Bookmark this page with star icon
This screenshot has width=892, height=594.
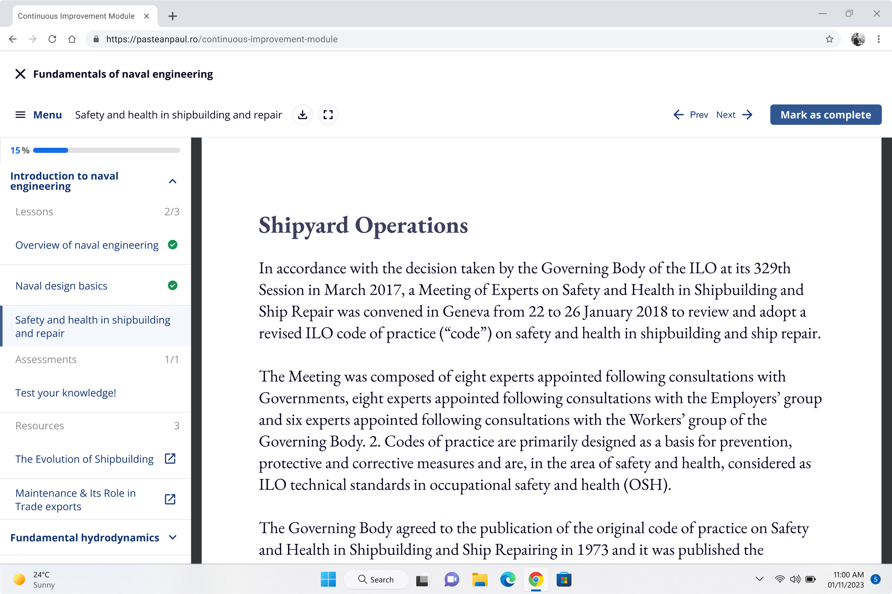coord(829,39)
